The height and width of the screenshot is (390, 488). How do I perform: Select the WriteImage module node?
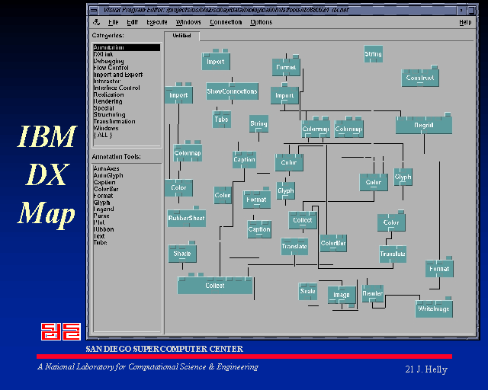coord(434,308)
